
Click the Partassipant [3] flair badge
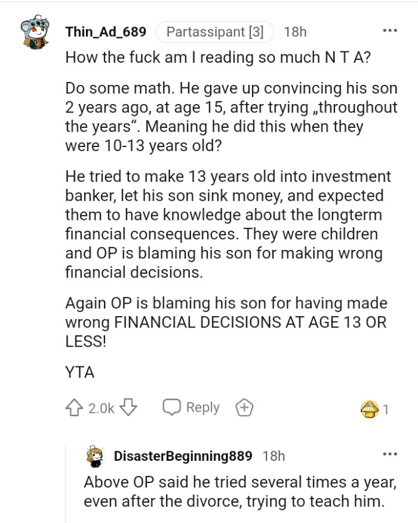(x=216, y=32)
